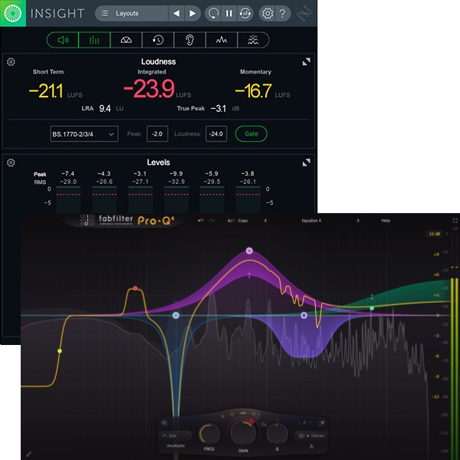Expand the Levels panel to full view
This screenshot has height=460, width=460.
(x=306, y=163)
